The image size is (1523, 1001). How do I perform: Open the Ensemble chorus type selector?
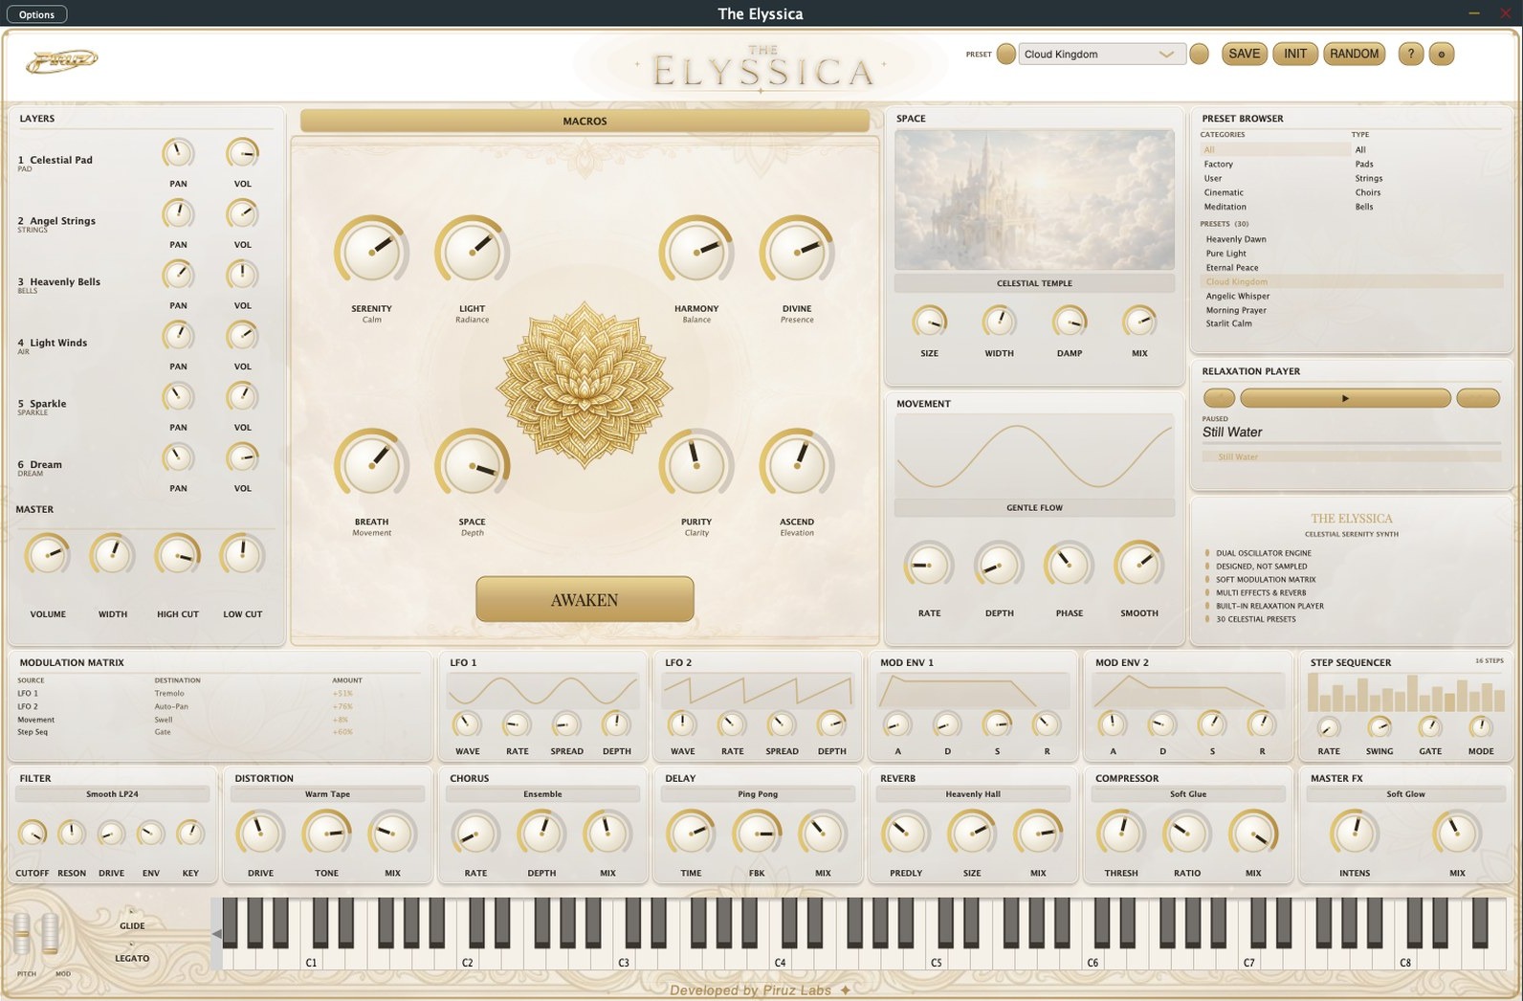(x=542, y=794)
